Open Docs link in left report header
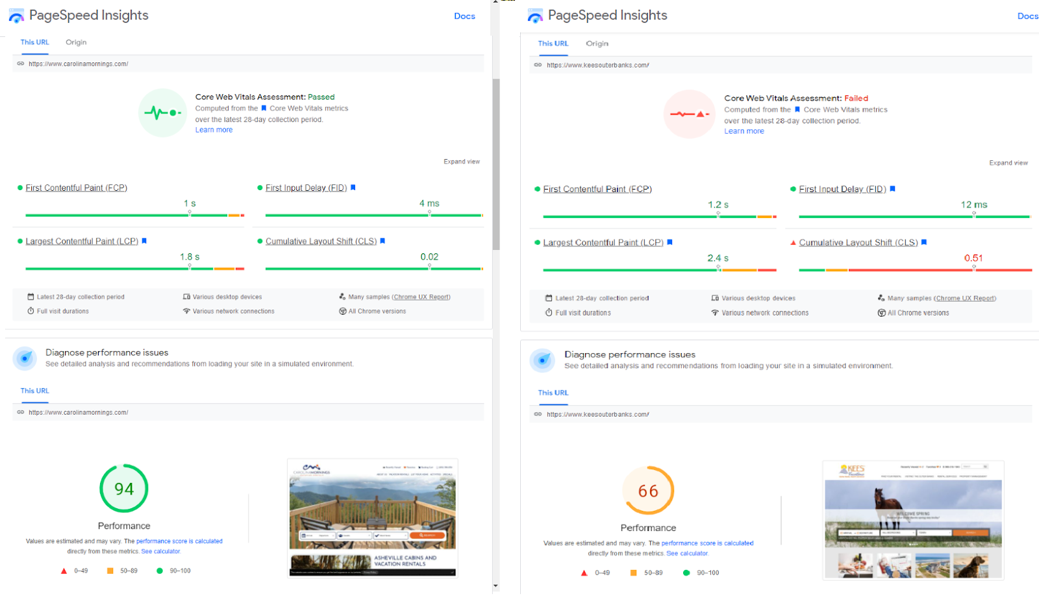The height and width of the screenshot is (603, 1039). (x=464, y=16)
